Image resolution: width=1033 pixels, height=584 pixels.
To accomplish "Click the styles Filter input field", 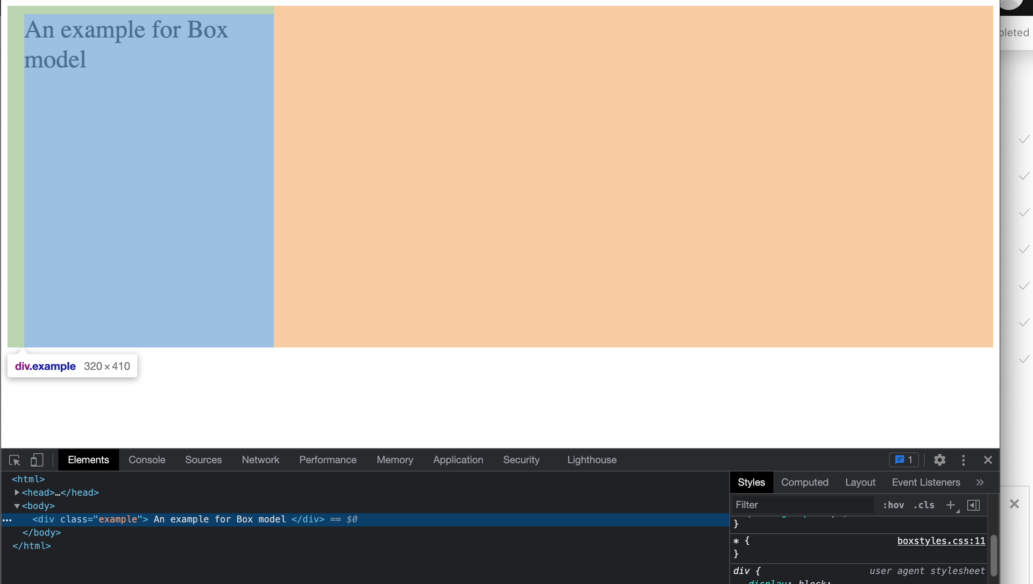I will click(802, 505).
